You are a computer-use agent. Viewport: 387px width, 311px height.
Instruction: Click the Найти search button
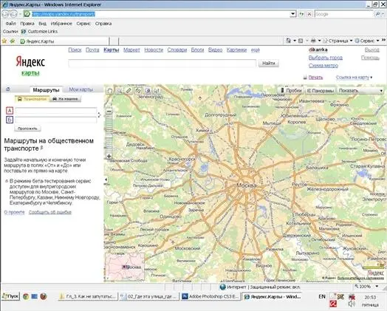(269, 64)
